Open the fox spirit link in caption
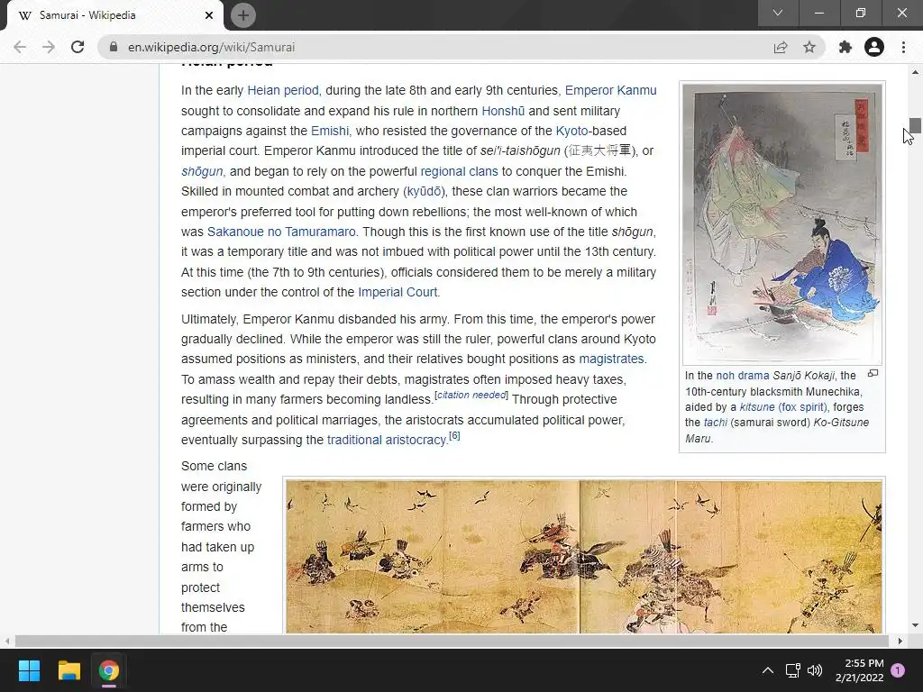923x692 pixels. 801,407
